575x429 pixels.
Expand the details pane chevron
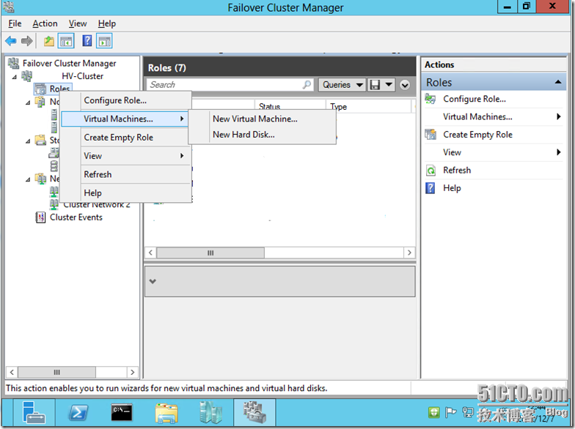tap(153, 281)
